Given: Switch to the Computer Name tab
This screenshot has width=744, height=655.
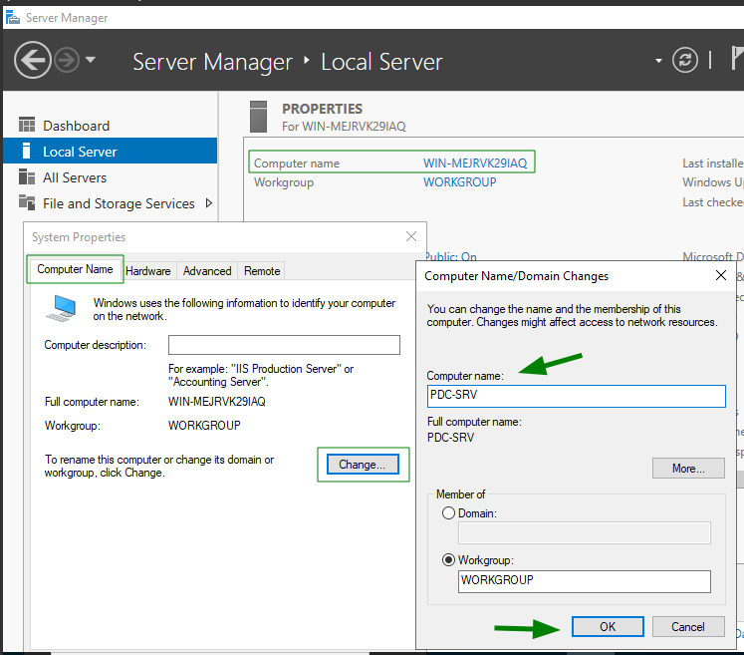Looking at the screenshot, I should pos(75,269).
